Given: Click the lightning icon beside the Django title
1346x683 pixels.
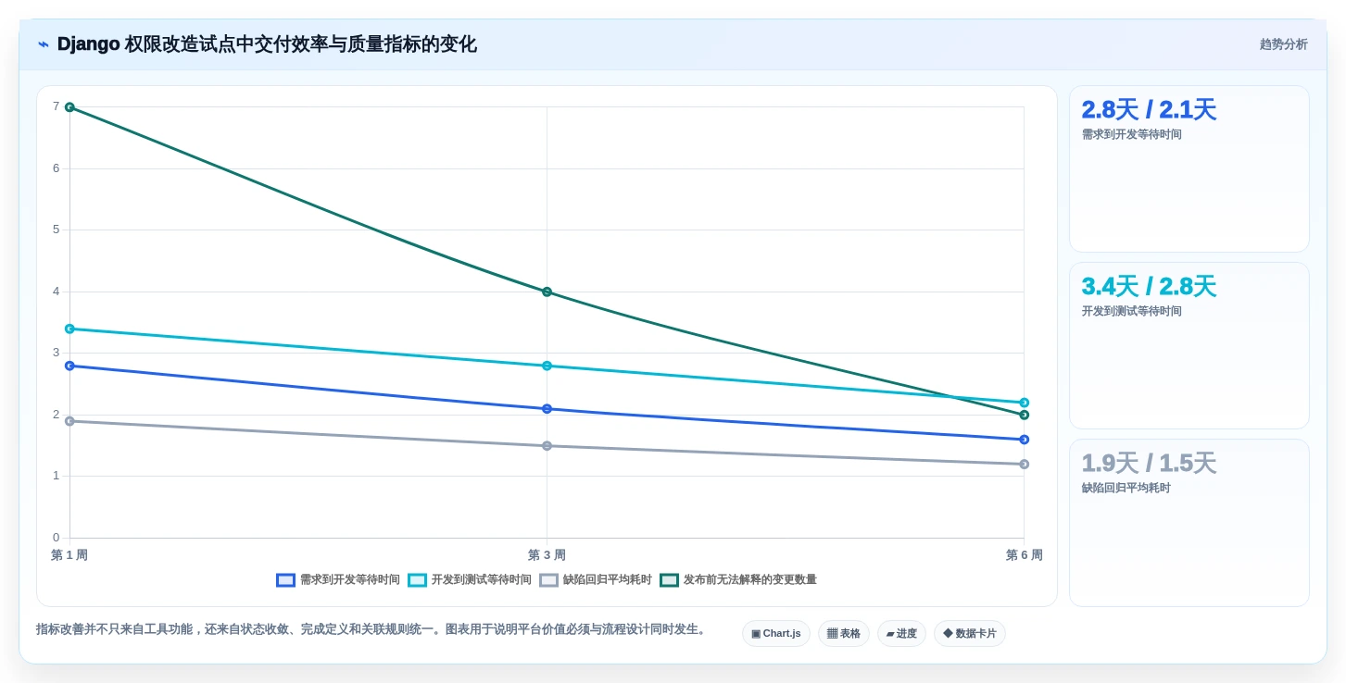Looking at the screenshot, I should click(x=44, y=44).
